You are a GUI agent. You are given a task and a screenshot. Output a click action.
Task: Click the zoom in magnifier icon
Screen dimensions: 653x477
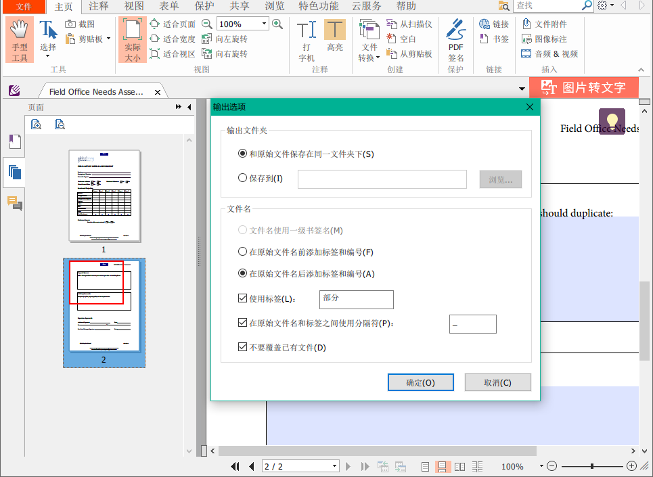tap(277, 24)
